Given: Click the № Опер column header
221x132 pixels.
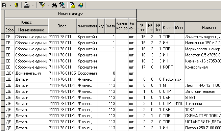Looking at the screenshot, I should (141, 27).
